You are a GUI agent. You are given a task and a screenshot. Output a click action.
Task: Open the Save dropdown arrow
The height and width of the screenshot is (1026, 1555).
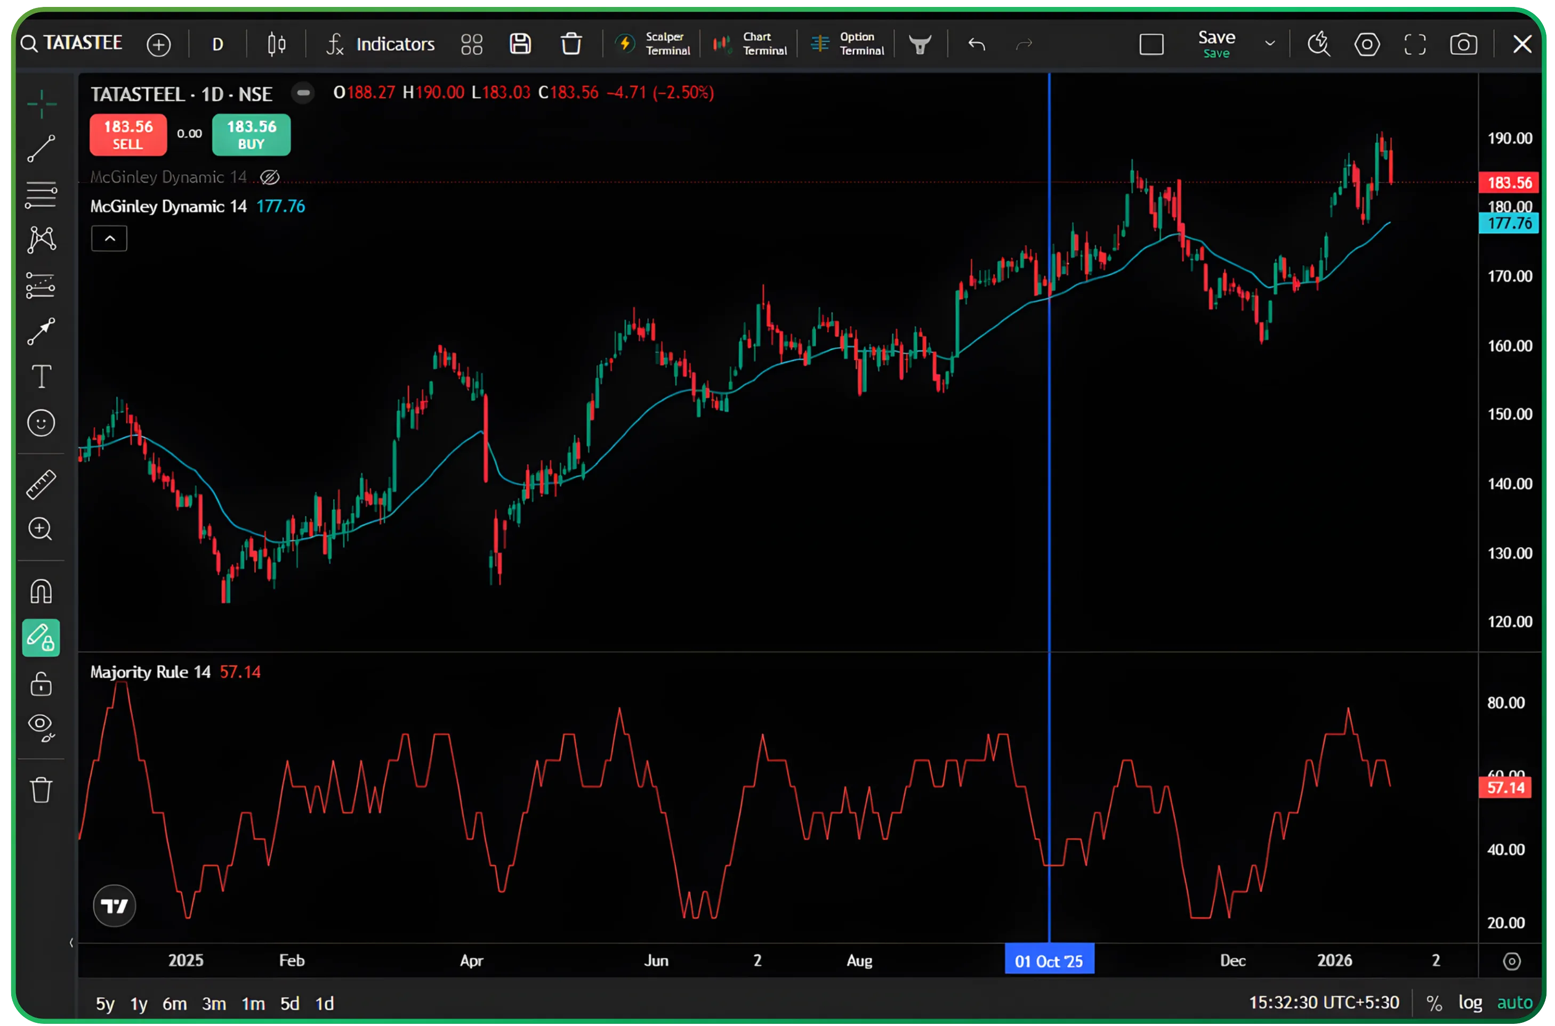(1270, 44)
